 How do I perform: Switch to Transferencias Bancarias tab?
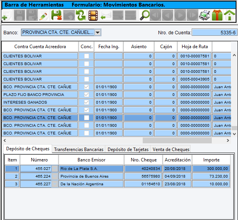(x=79, y=149)
